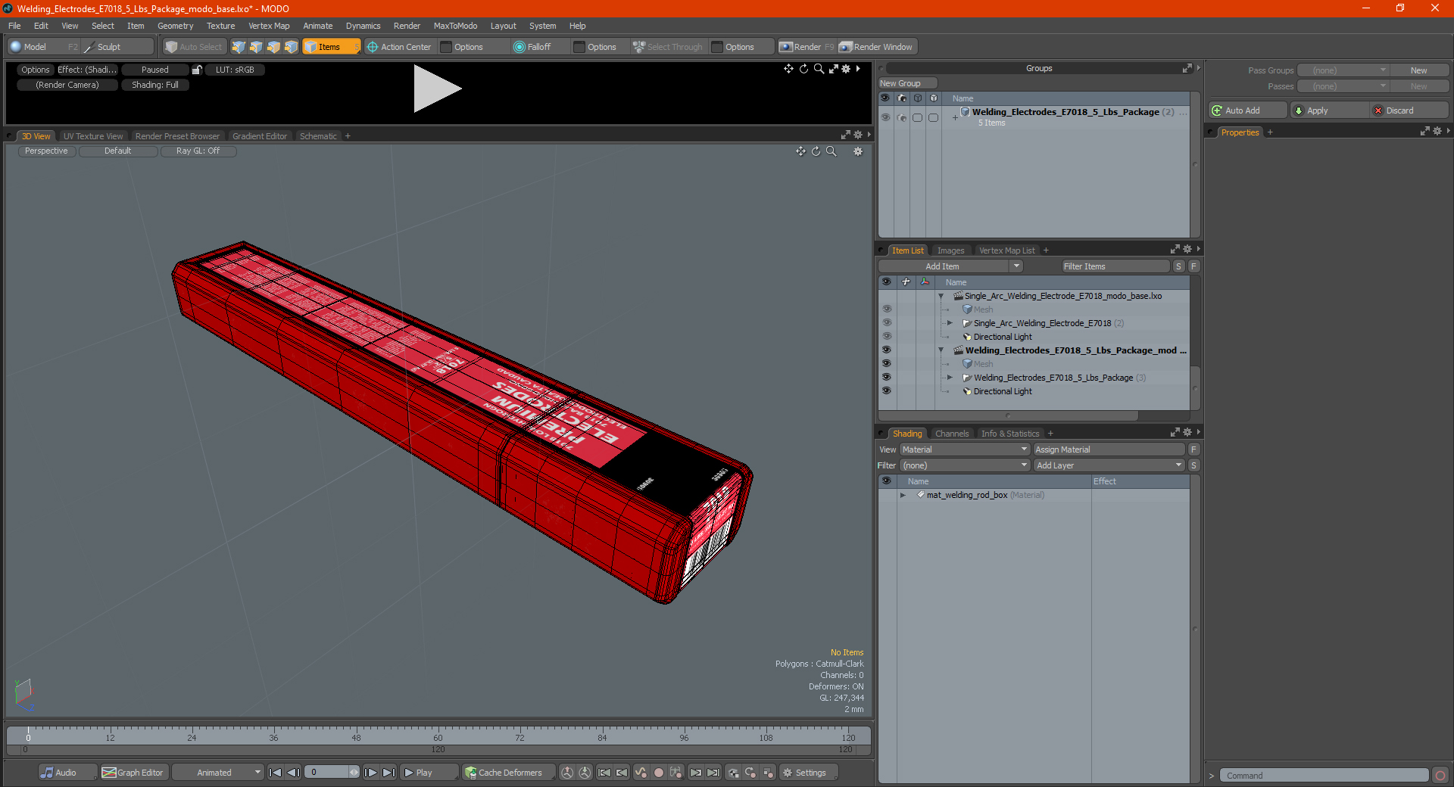Reset preview with rotate icon
The width and height of the screenshot is (1454, 787).
[x=803, y=69]
